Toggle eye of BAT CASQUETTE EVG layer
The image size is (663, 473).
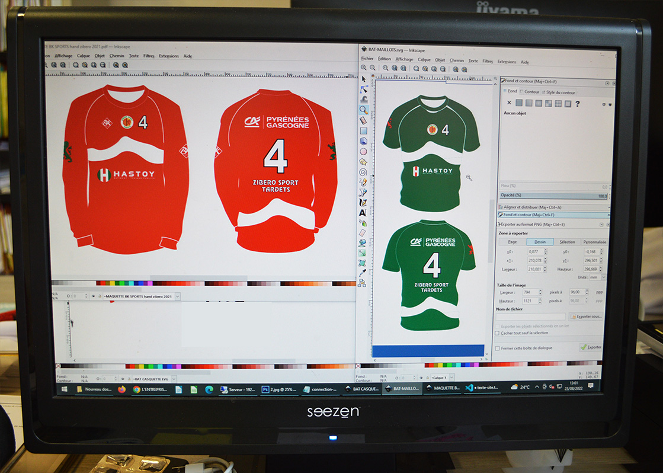(x=123, y=379)
